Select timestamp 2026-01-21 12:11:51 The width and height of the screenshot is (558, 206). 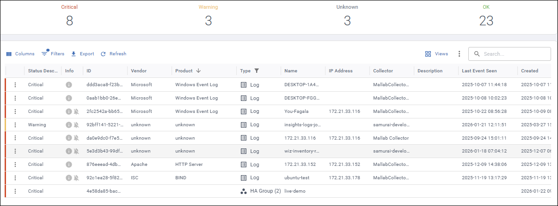484,125
